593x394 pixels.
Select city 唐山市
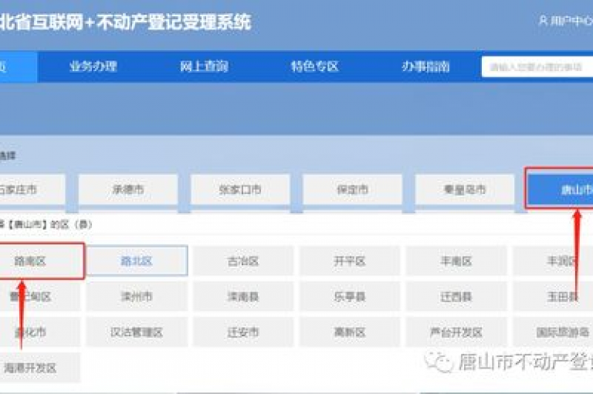[x=560, y=189]
